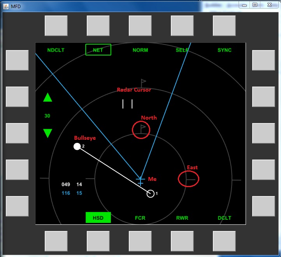Click the bottom bezel button below FCR
This screenshot has height=257, width=281.
pyautogui.click(x=140, y=241)
